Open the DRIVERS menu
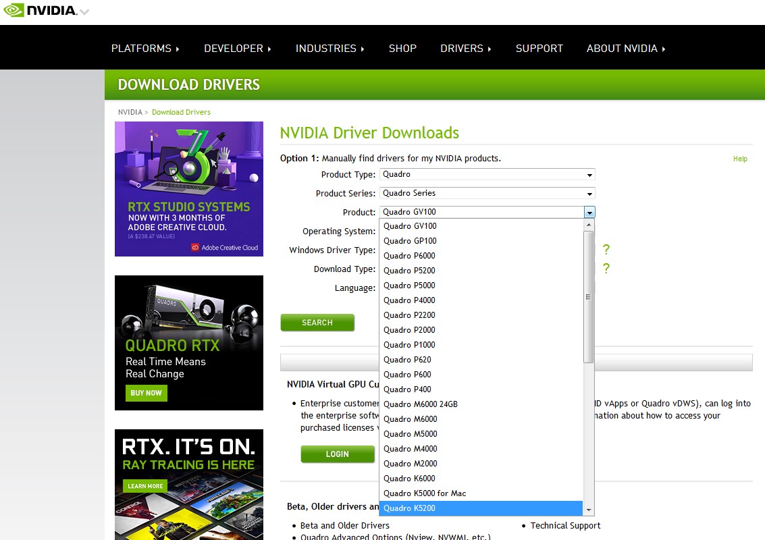Image resolution: width=765 pixels, height=540 pixels. (465, 49)
